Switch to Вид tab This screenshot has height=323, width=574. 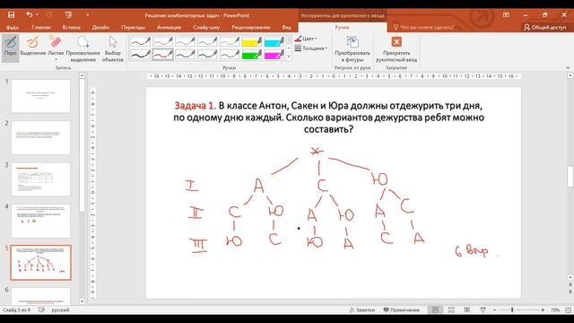[x=287, y=28]
